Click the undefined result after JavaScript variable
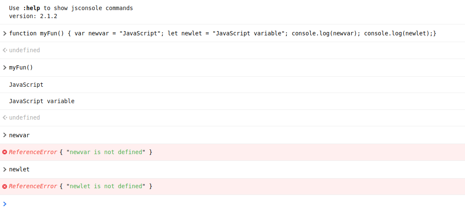This screenshot has width=465, height=216. click(x=24, y=117)
